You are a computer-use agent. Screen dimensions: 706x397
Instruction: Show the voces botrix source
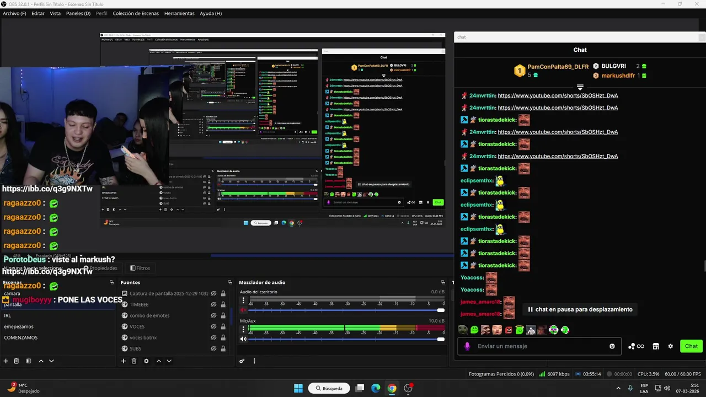(213, 337)
